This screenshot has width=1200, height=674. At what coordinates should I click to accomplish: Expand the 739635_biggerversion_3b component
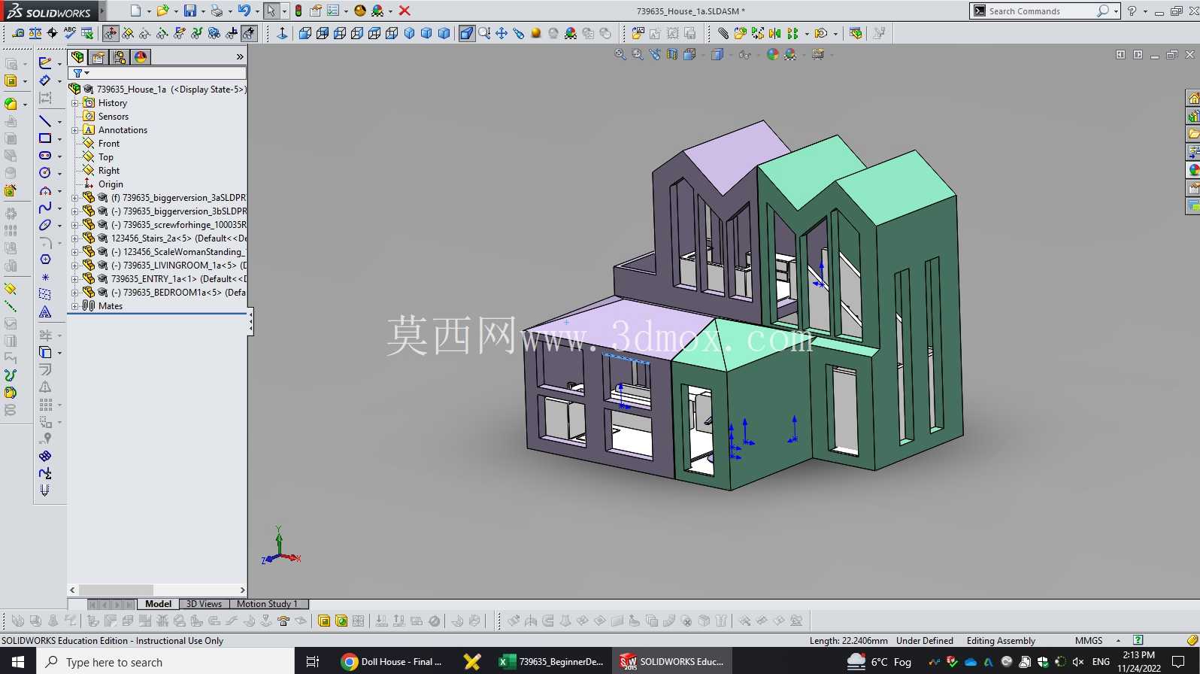pos(75,211)
